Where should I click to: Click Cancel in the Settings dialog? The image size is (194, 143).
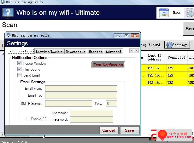coord(109,130)
